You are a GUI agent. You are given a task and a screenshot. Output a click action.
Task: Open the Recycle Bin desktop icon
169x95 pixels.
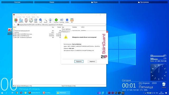(164, 85)
